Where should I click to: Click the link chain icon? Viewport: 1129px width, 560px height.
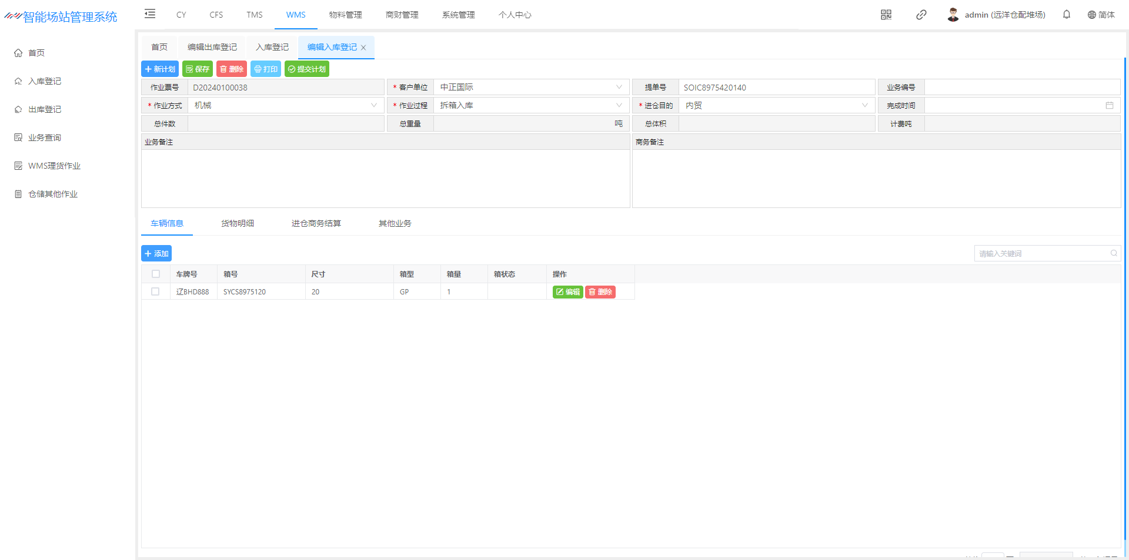coord(921,15)
